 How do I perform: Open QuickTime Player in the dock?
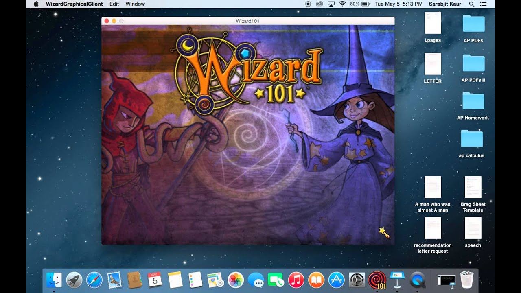(x=418, y=280)
